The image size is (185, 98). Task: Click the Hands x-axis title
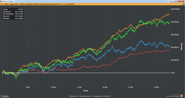coord(86,91)
